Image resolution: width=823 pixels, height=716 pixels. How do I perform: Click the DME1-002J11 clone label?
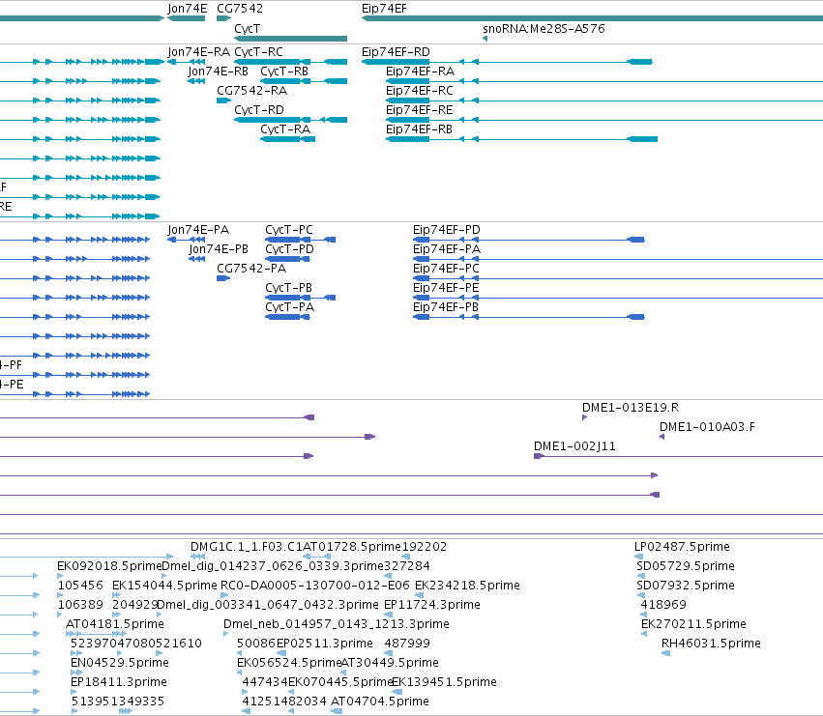pyautogui.click(x=574, y=446)
